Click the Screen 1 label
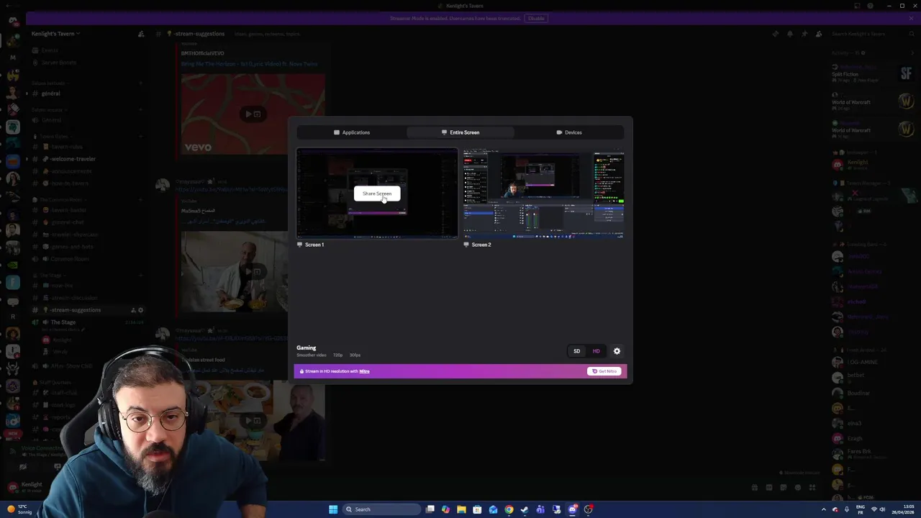 tap(314, 245)
